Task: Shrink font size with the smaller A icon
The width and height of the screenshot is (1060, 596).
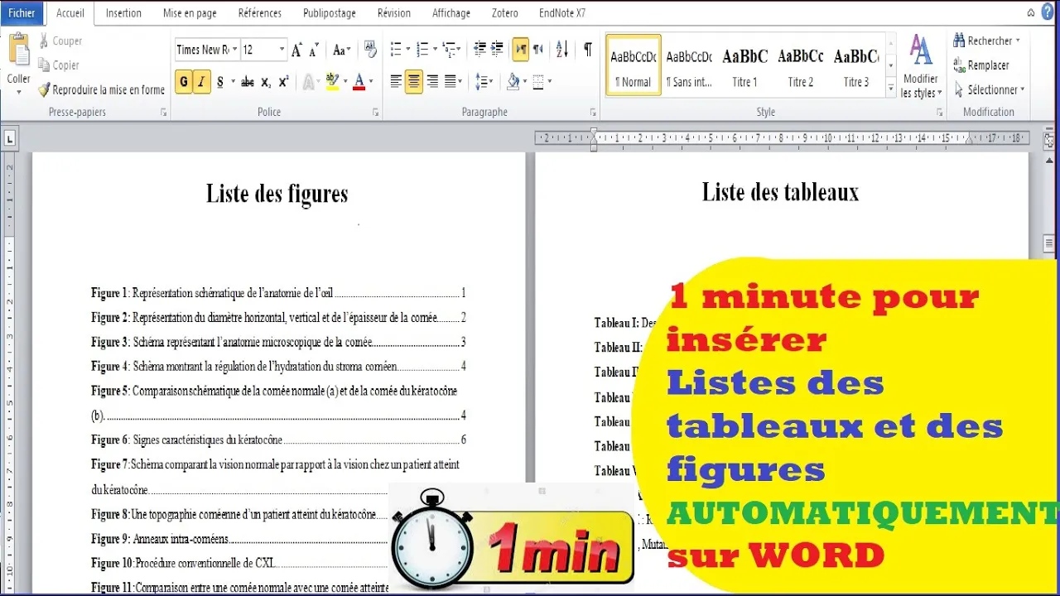Action: tap(314, 50)
